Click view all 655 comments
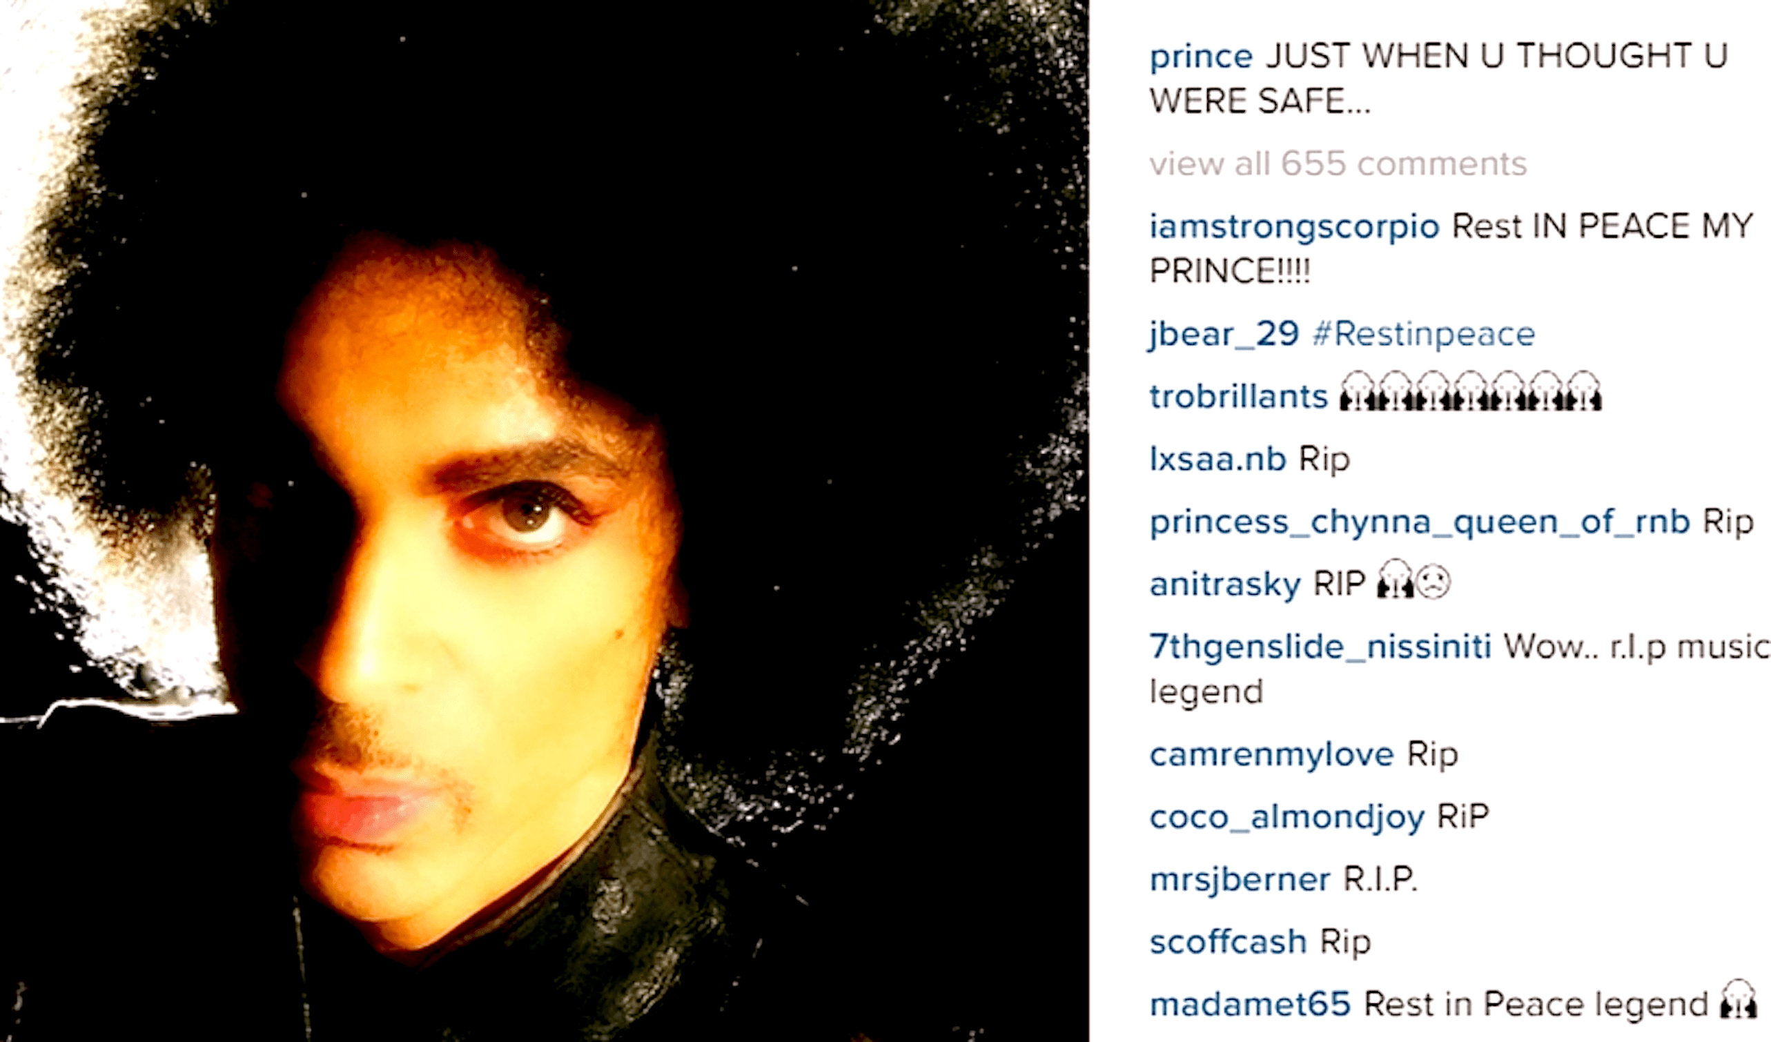The image size is (1771, 1042). coord(1338,164)
